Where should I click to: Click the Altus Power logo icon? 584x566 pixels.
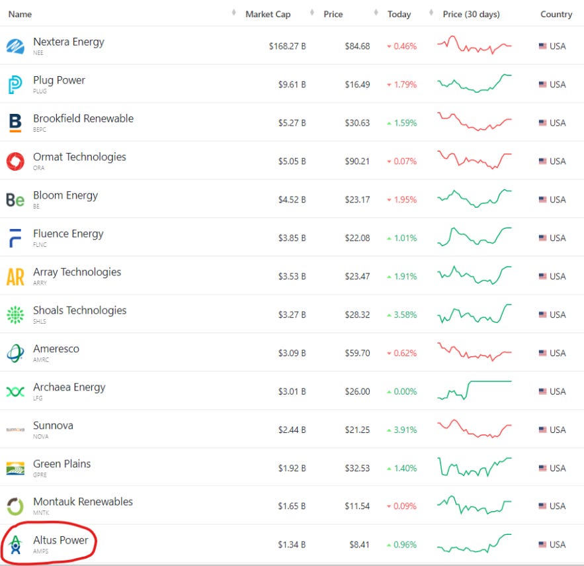click(x=15, y=545)
